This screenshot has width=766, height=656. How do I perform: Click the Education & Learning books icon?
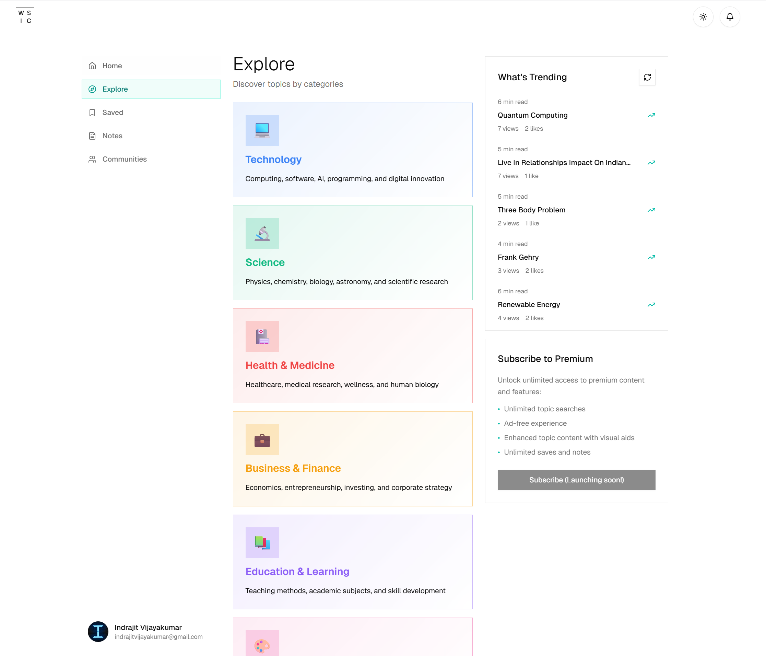pos(262,542)
